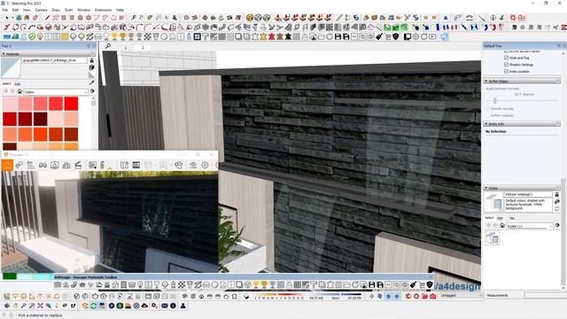Click the paint bucket icon on Enscape Materials Toolbar
The height and width of the screenshot is (319, 567).
pos(414,285)
